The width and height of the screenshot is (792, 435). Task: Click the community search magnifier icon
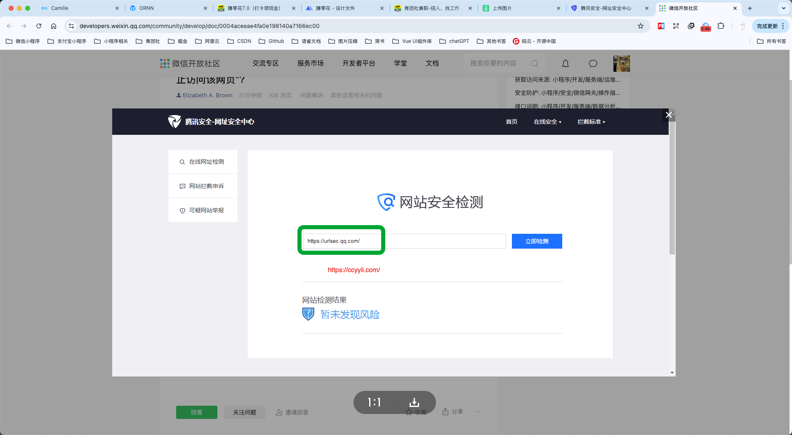pos(535,63)
